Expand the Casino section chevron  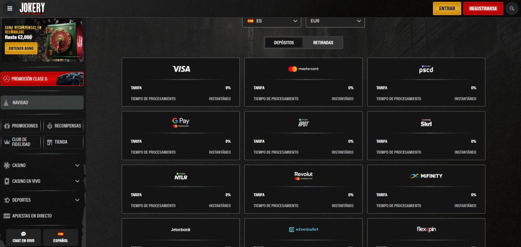point(77,165)
